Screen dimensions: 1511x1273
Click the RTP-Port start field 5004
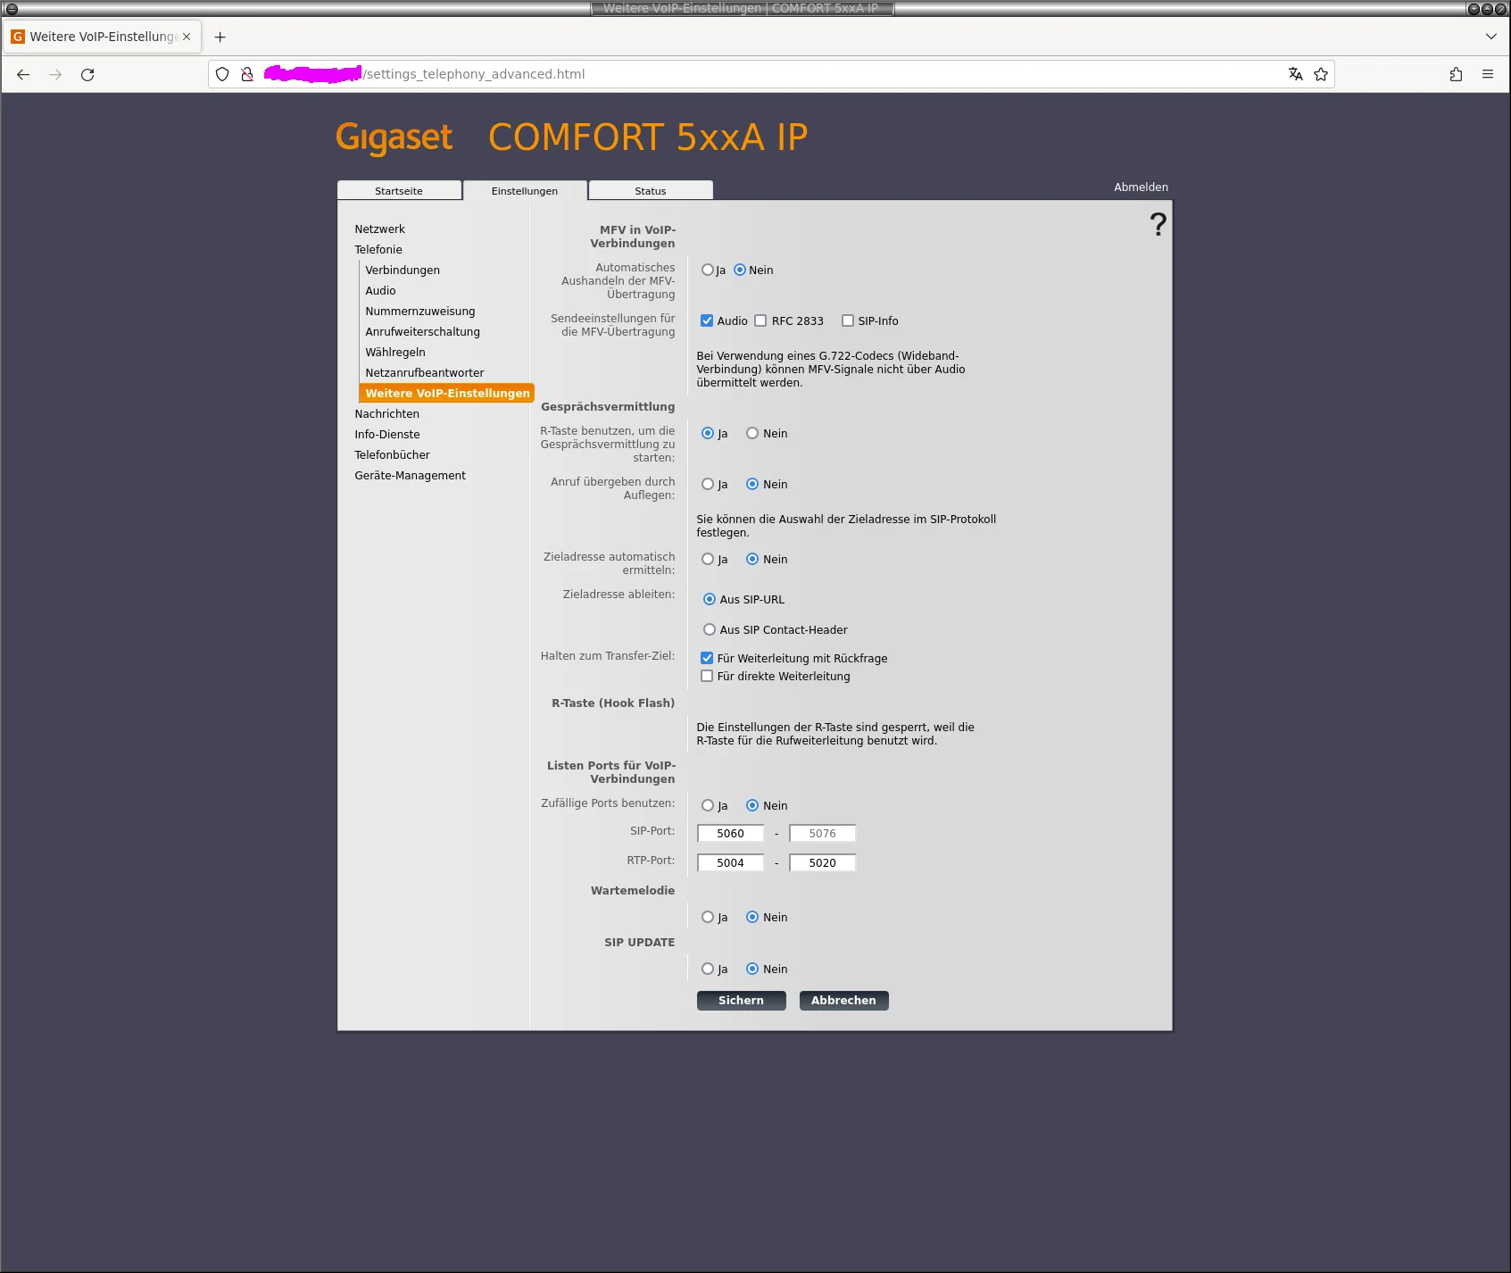(x=730, y=863)
